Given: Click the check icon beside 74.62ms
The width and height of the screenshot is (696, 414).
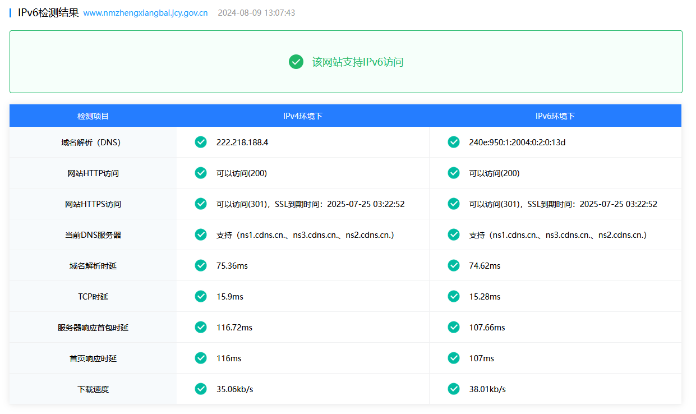Looking at the screenshot, I should 454,265.
